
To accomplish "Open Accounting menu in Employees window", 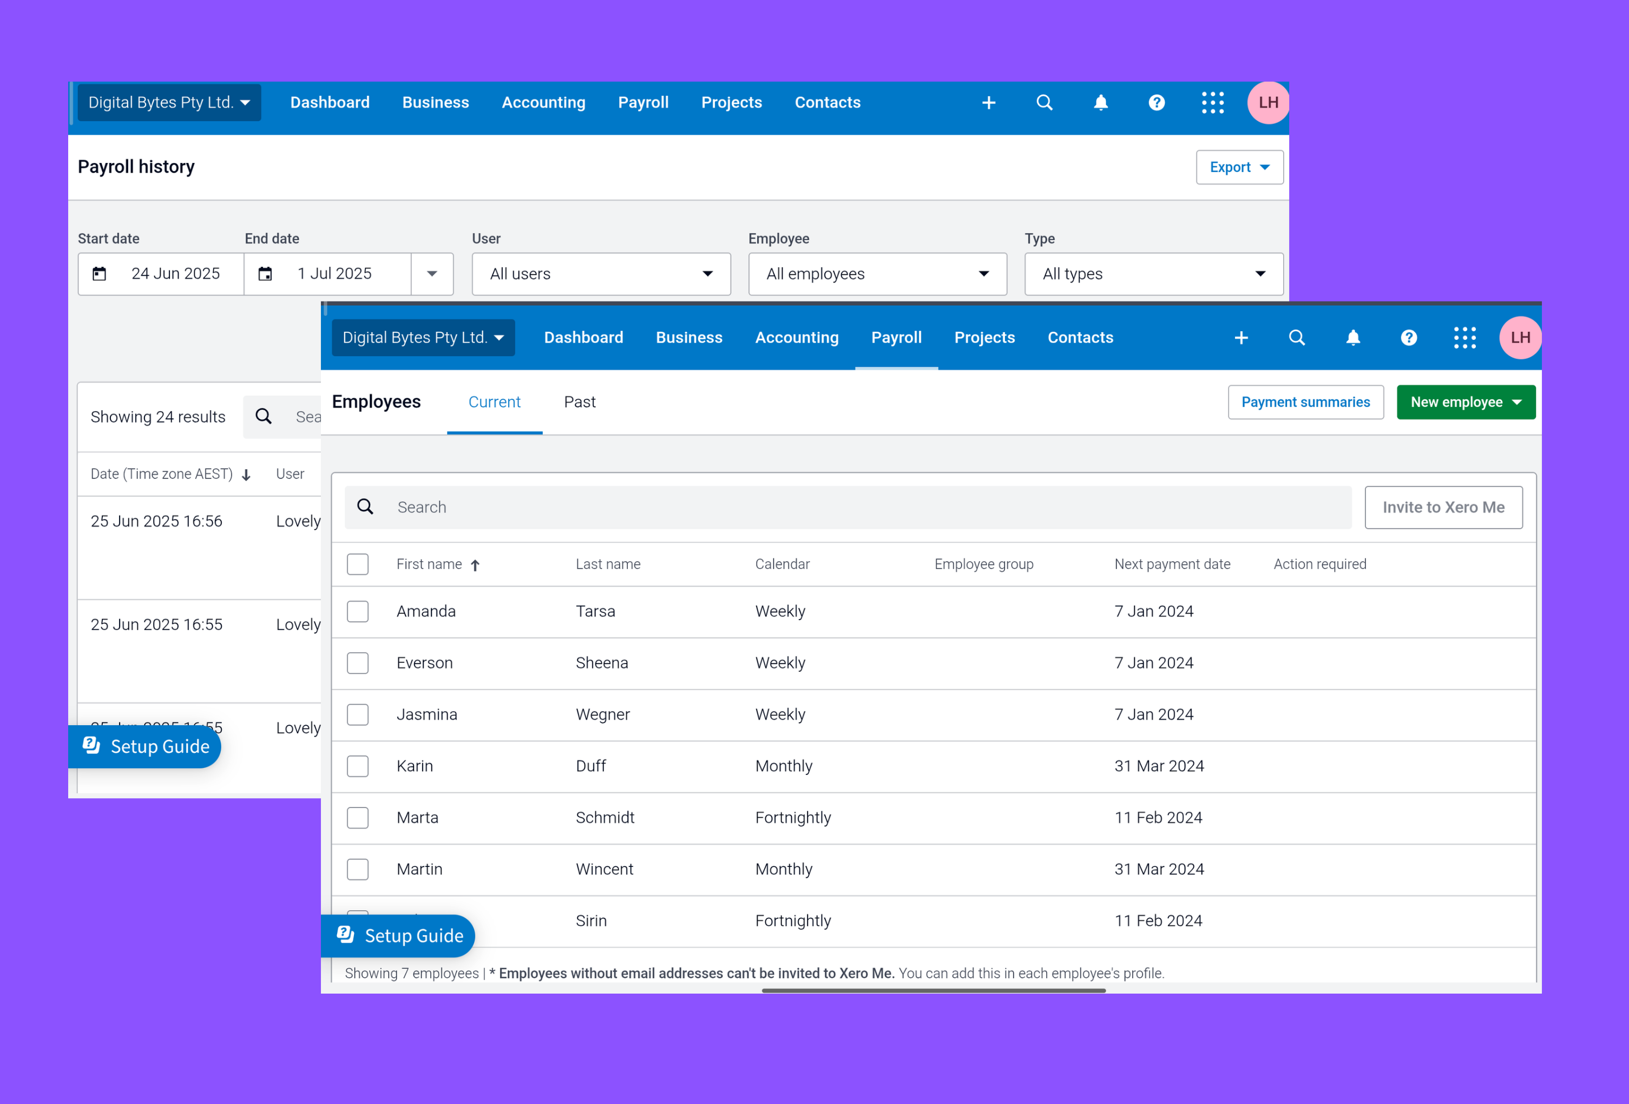I will [796, 338].
